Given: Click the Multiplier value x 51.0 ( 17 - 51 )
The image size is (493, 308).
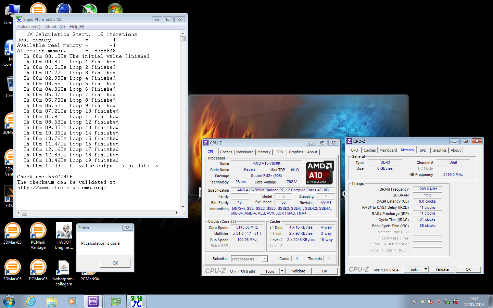Looking at the screenshot, I should click(247, 233).
